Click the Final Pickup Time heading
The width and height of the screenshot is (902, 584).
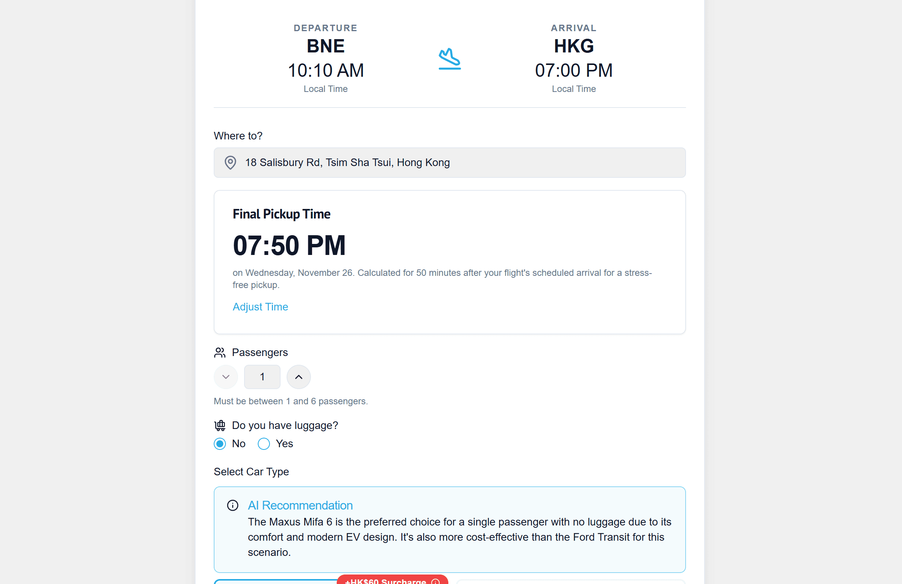pyautogui.click(x=282, y=214)
